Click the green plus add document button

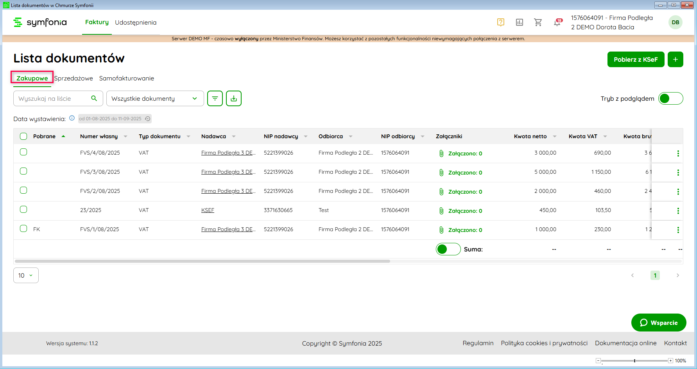pyautogui.click(x=675, y=59)
